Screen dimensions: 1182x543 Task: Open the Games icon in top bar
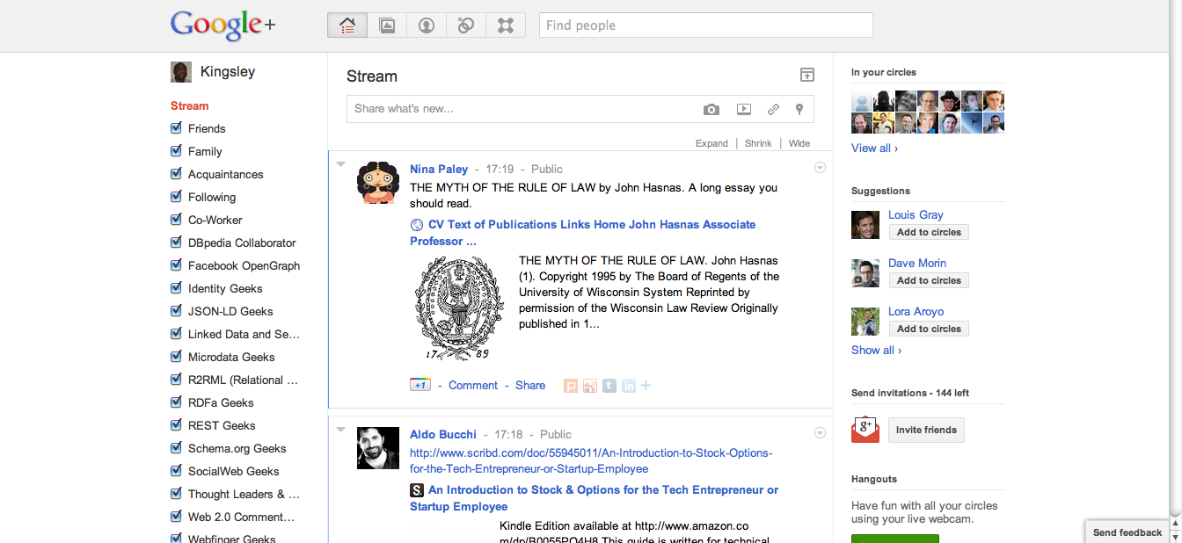[506, 25]
